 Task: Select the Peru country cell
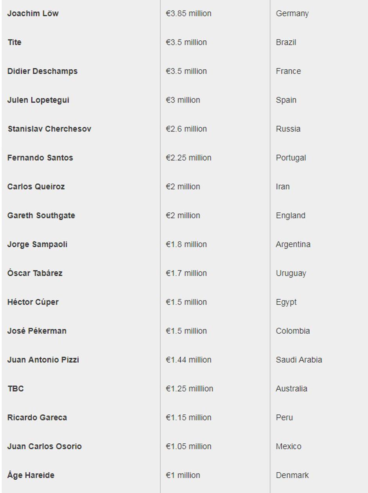(284, 417)
